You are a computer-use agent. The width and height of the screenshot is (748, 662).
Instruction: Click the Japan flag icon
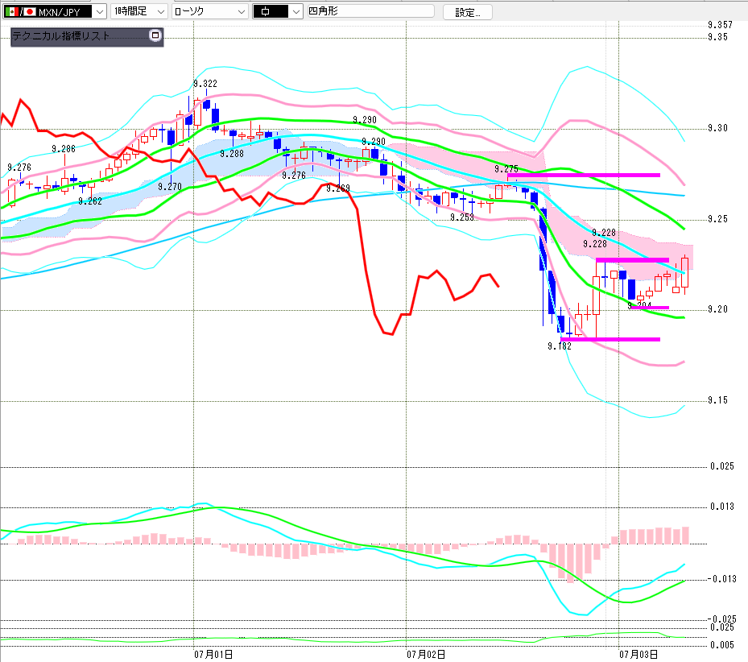[30, 11]
